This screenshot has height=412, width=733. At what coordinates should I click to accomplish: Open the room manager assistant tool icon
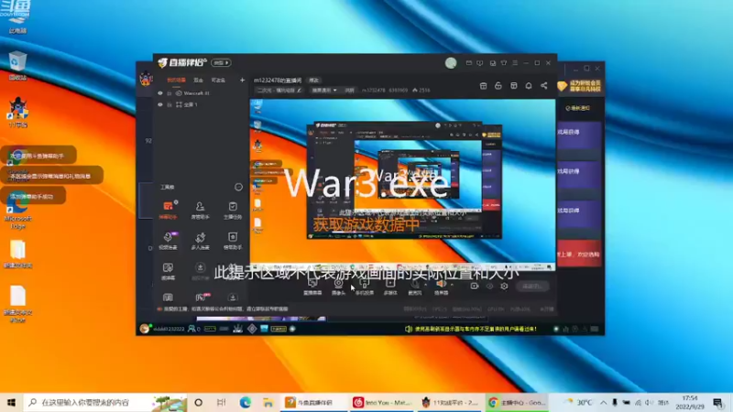pos(200,210)
